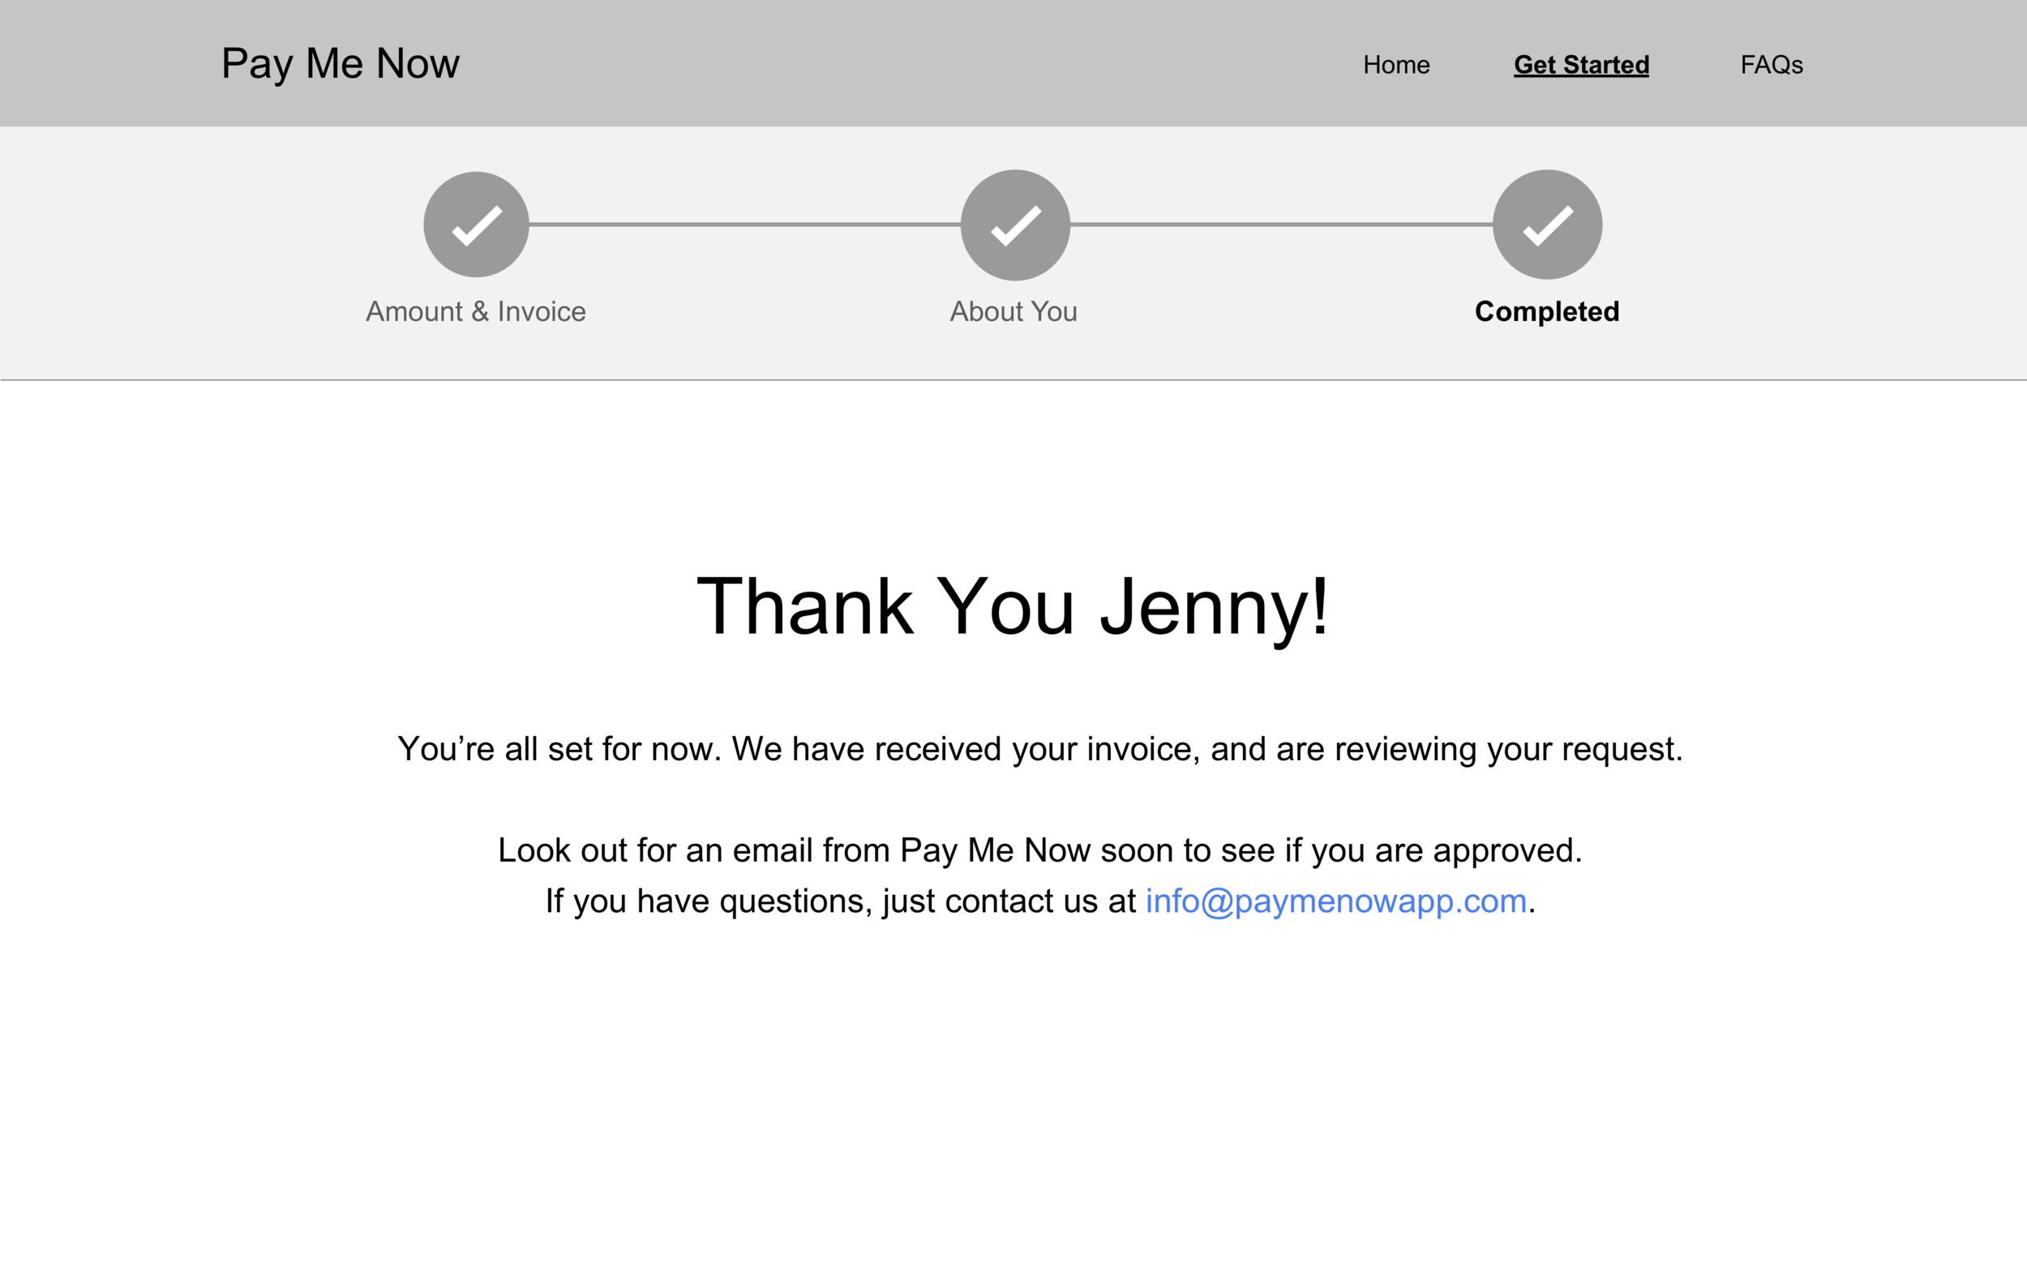The image size is (2027, 1267).
Task: Select the Get Started navigation item
Action: [x=1580, y=65]
